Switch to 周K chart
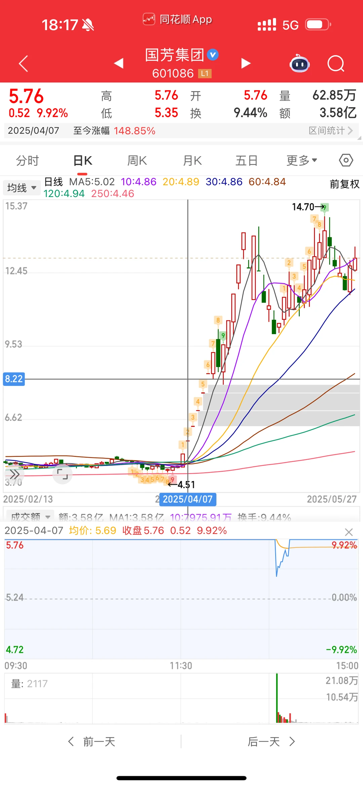363x787 pixels. click(137, 161)
